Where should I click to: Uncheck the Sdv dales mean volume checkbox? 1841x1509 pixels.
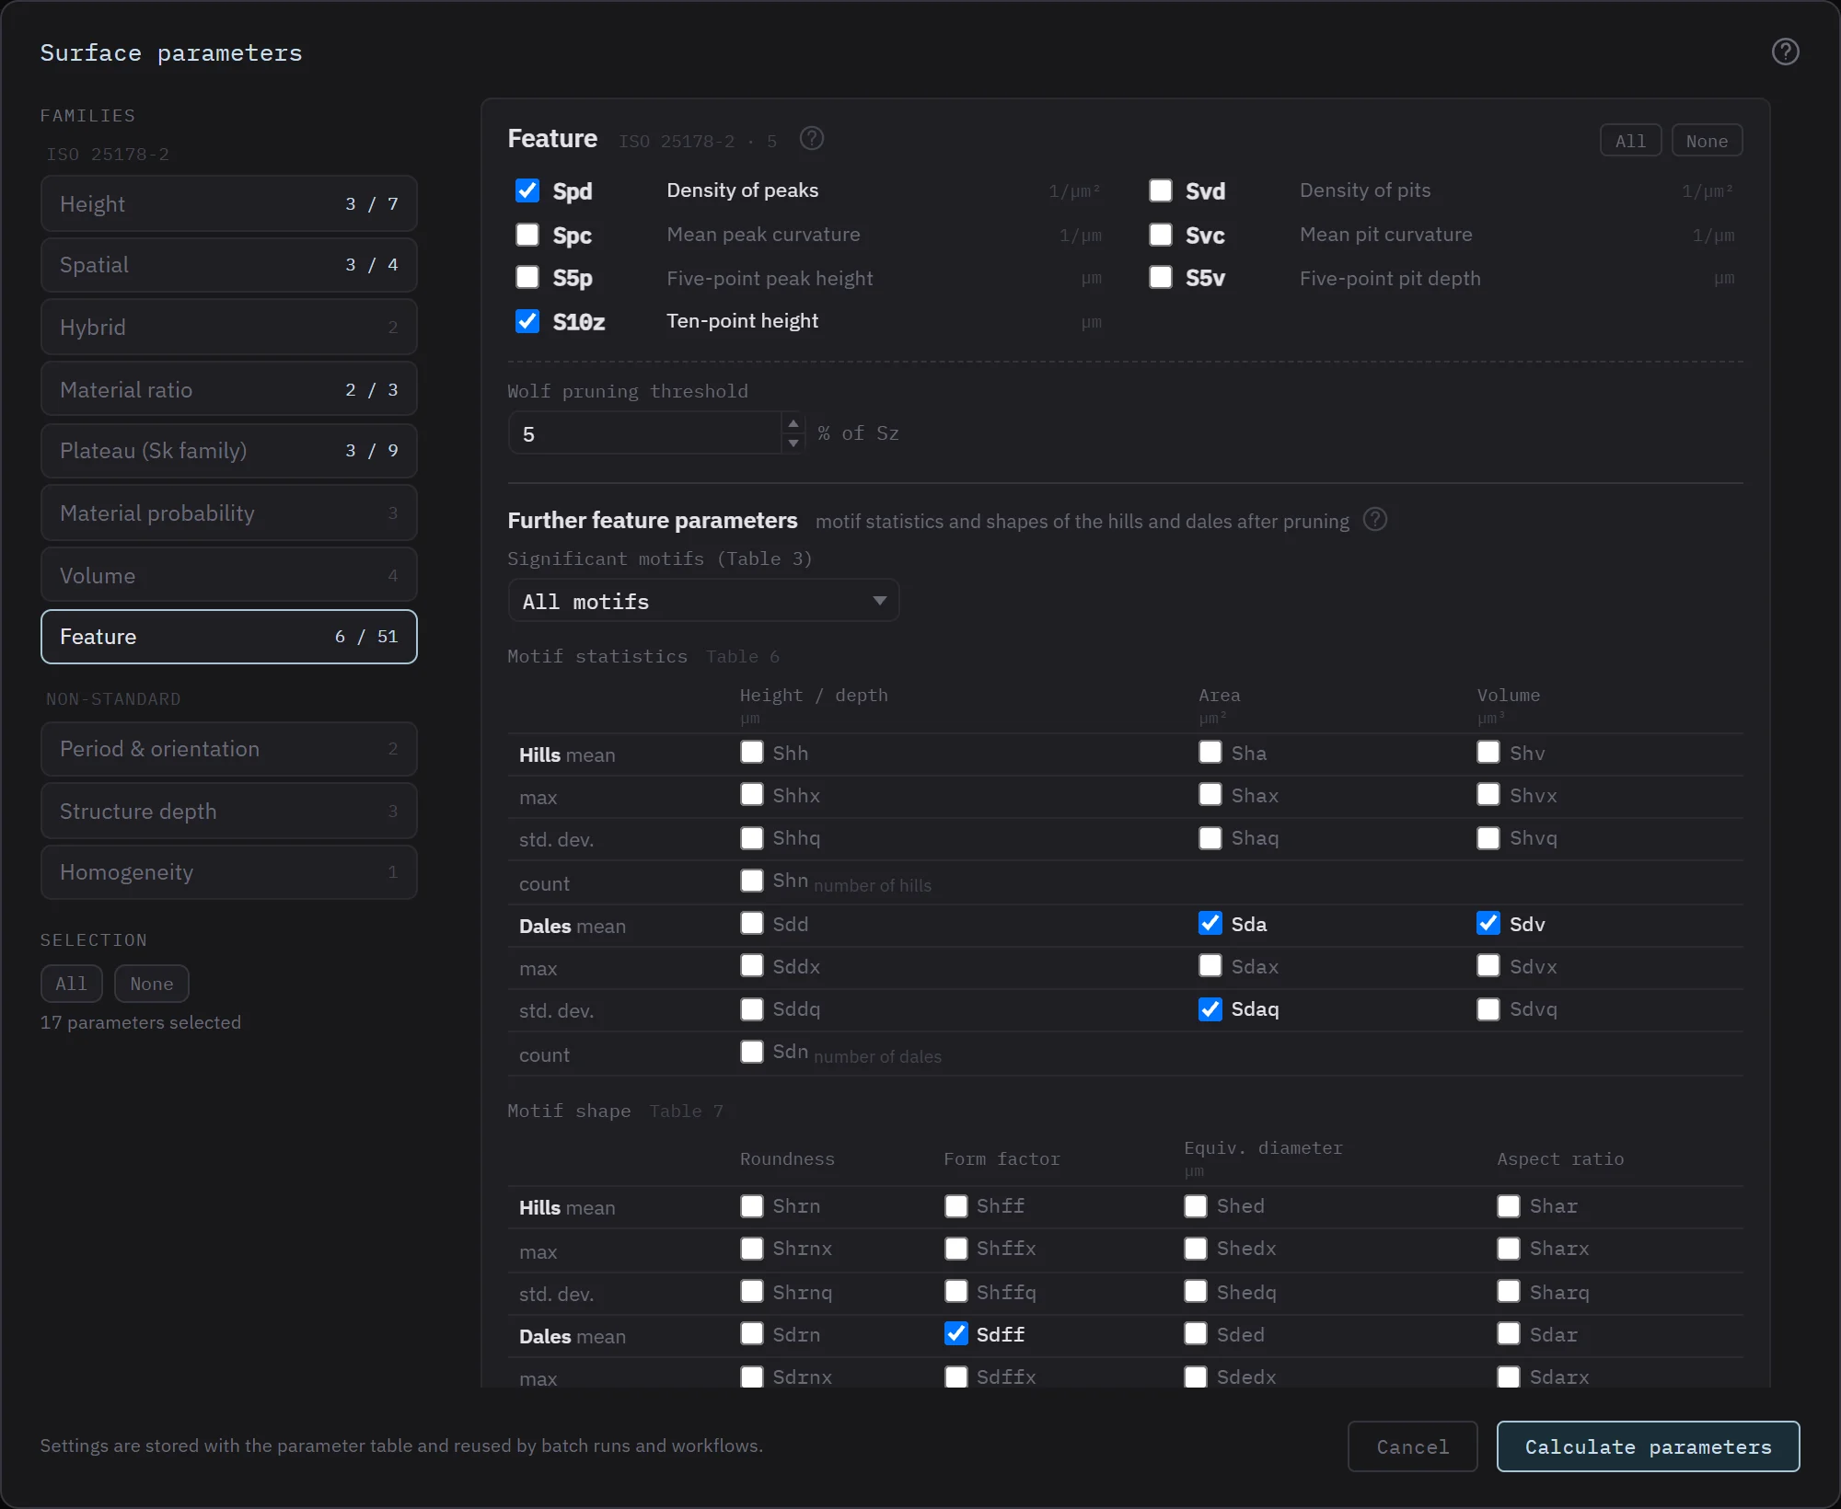click(1488, 923)
